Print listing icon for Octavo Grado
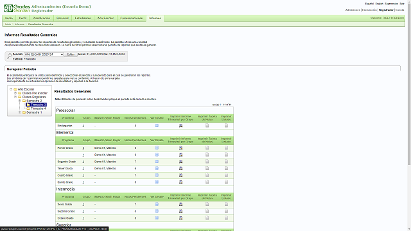This screenshot has width=411, height=231. coord(226,218)
